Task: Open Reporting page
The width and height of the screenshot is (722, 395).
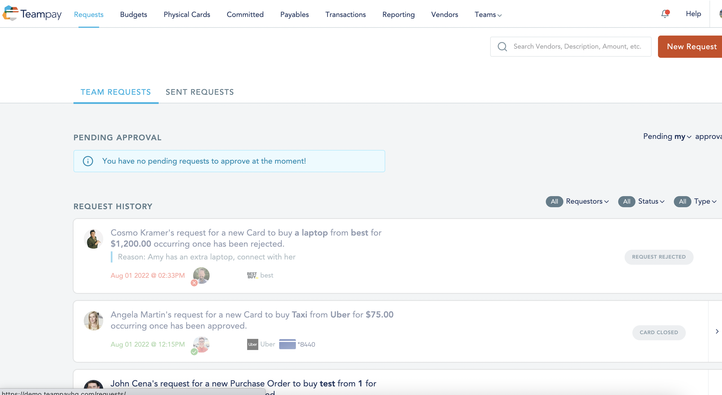Action: pos(398,14)
